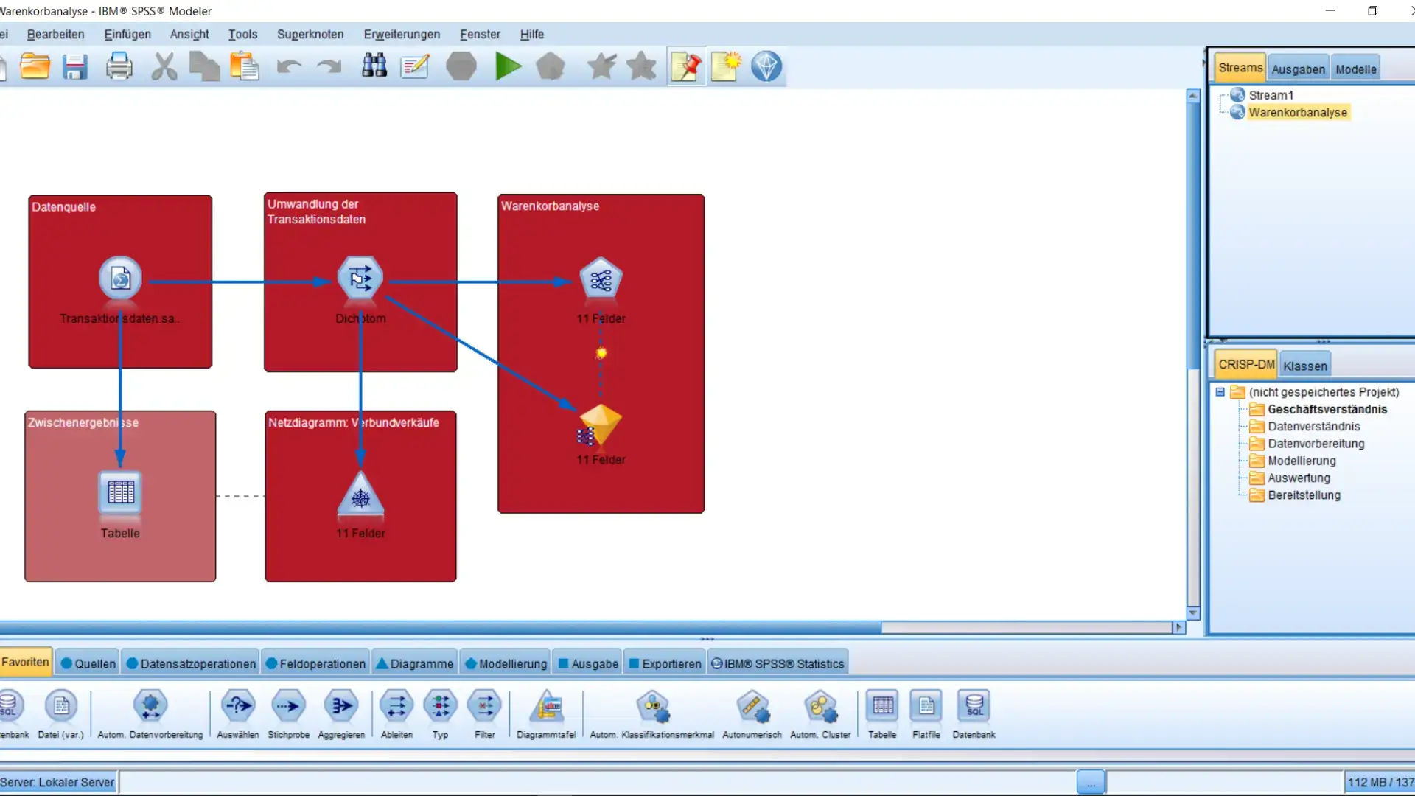The height and width of the screenshot is (796, 1415).
Task: Click the second star SuperNode icon
Action: pyautogui.click(x=642, y=66)
